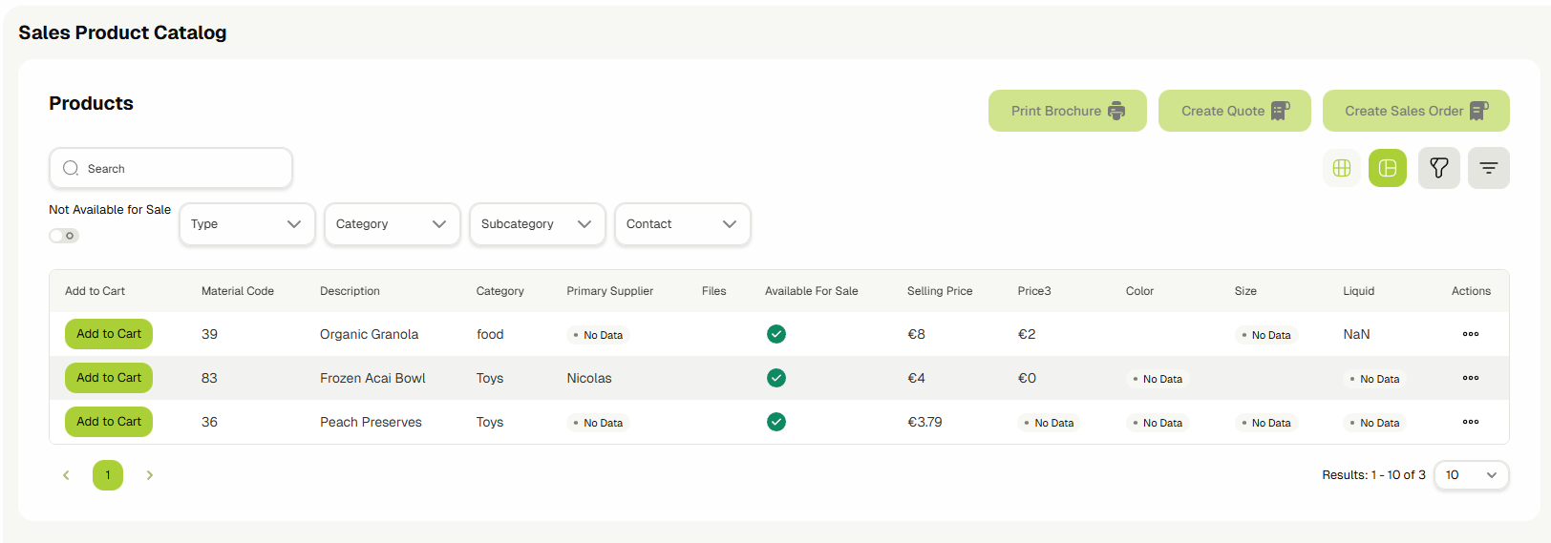1551x543 pixels.
Task: Switch to the highlighted table layout view icon
Action: [1387, 168]
